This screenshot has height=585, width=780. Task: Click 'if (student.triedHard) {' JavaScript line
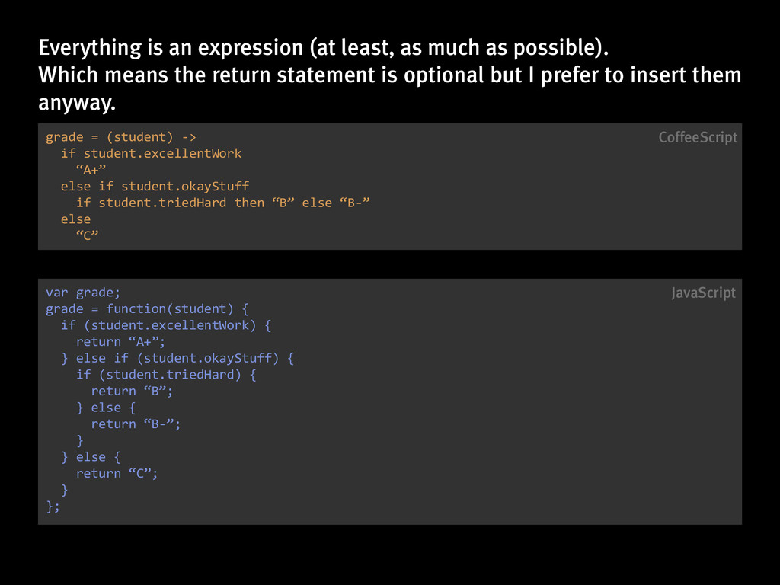(x=166, y=375)
